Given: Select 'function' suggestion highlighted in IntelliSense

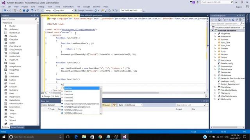Looking at the screenshot, I should (82, 88).
